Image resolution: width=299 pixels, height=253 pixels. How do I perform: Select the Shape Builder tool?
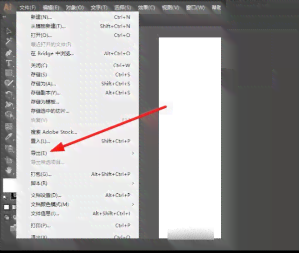tap(9, 115)
